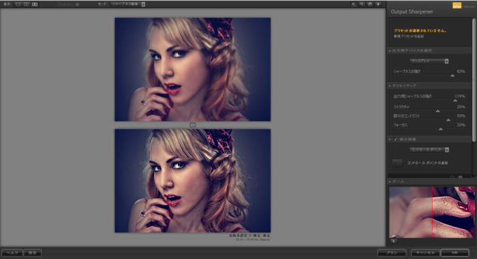
Task: Click the 33% focus value
Action: click(x=461, y=125)
